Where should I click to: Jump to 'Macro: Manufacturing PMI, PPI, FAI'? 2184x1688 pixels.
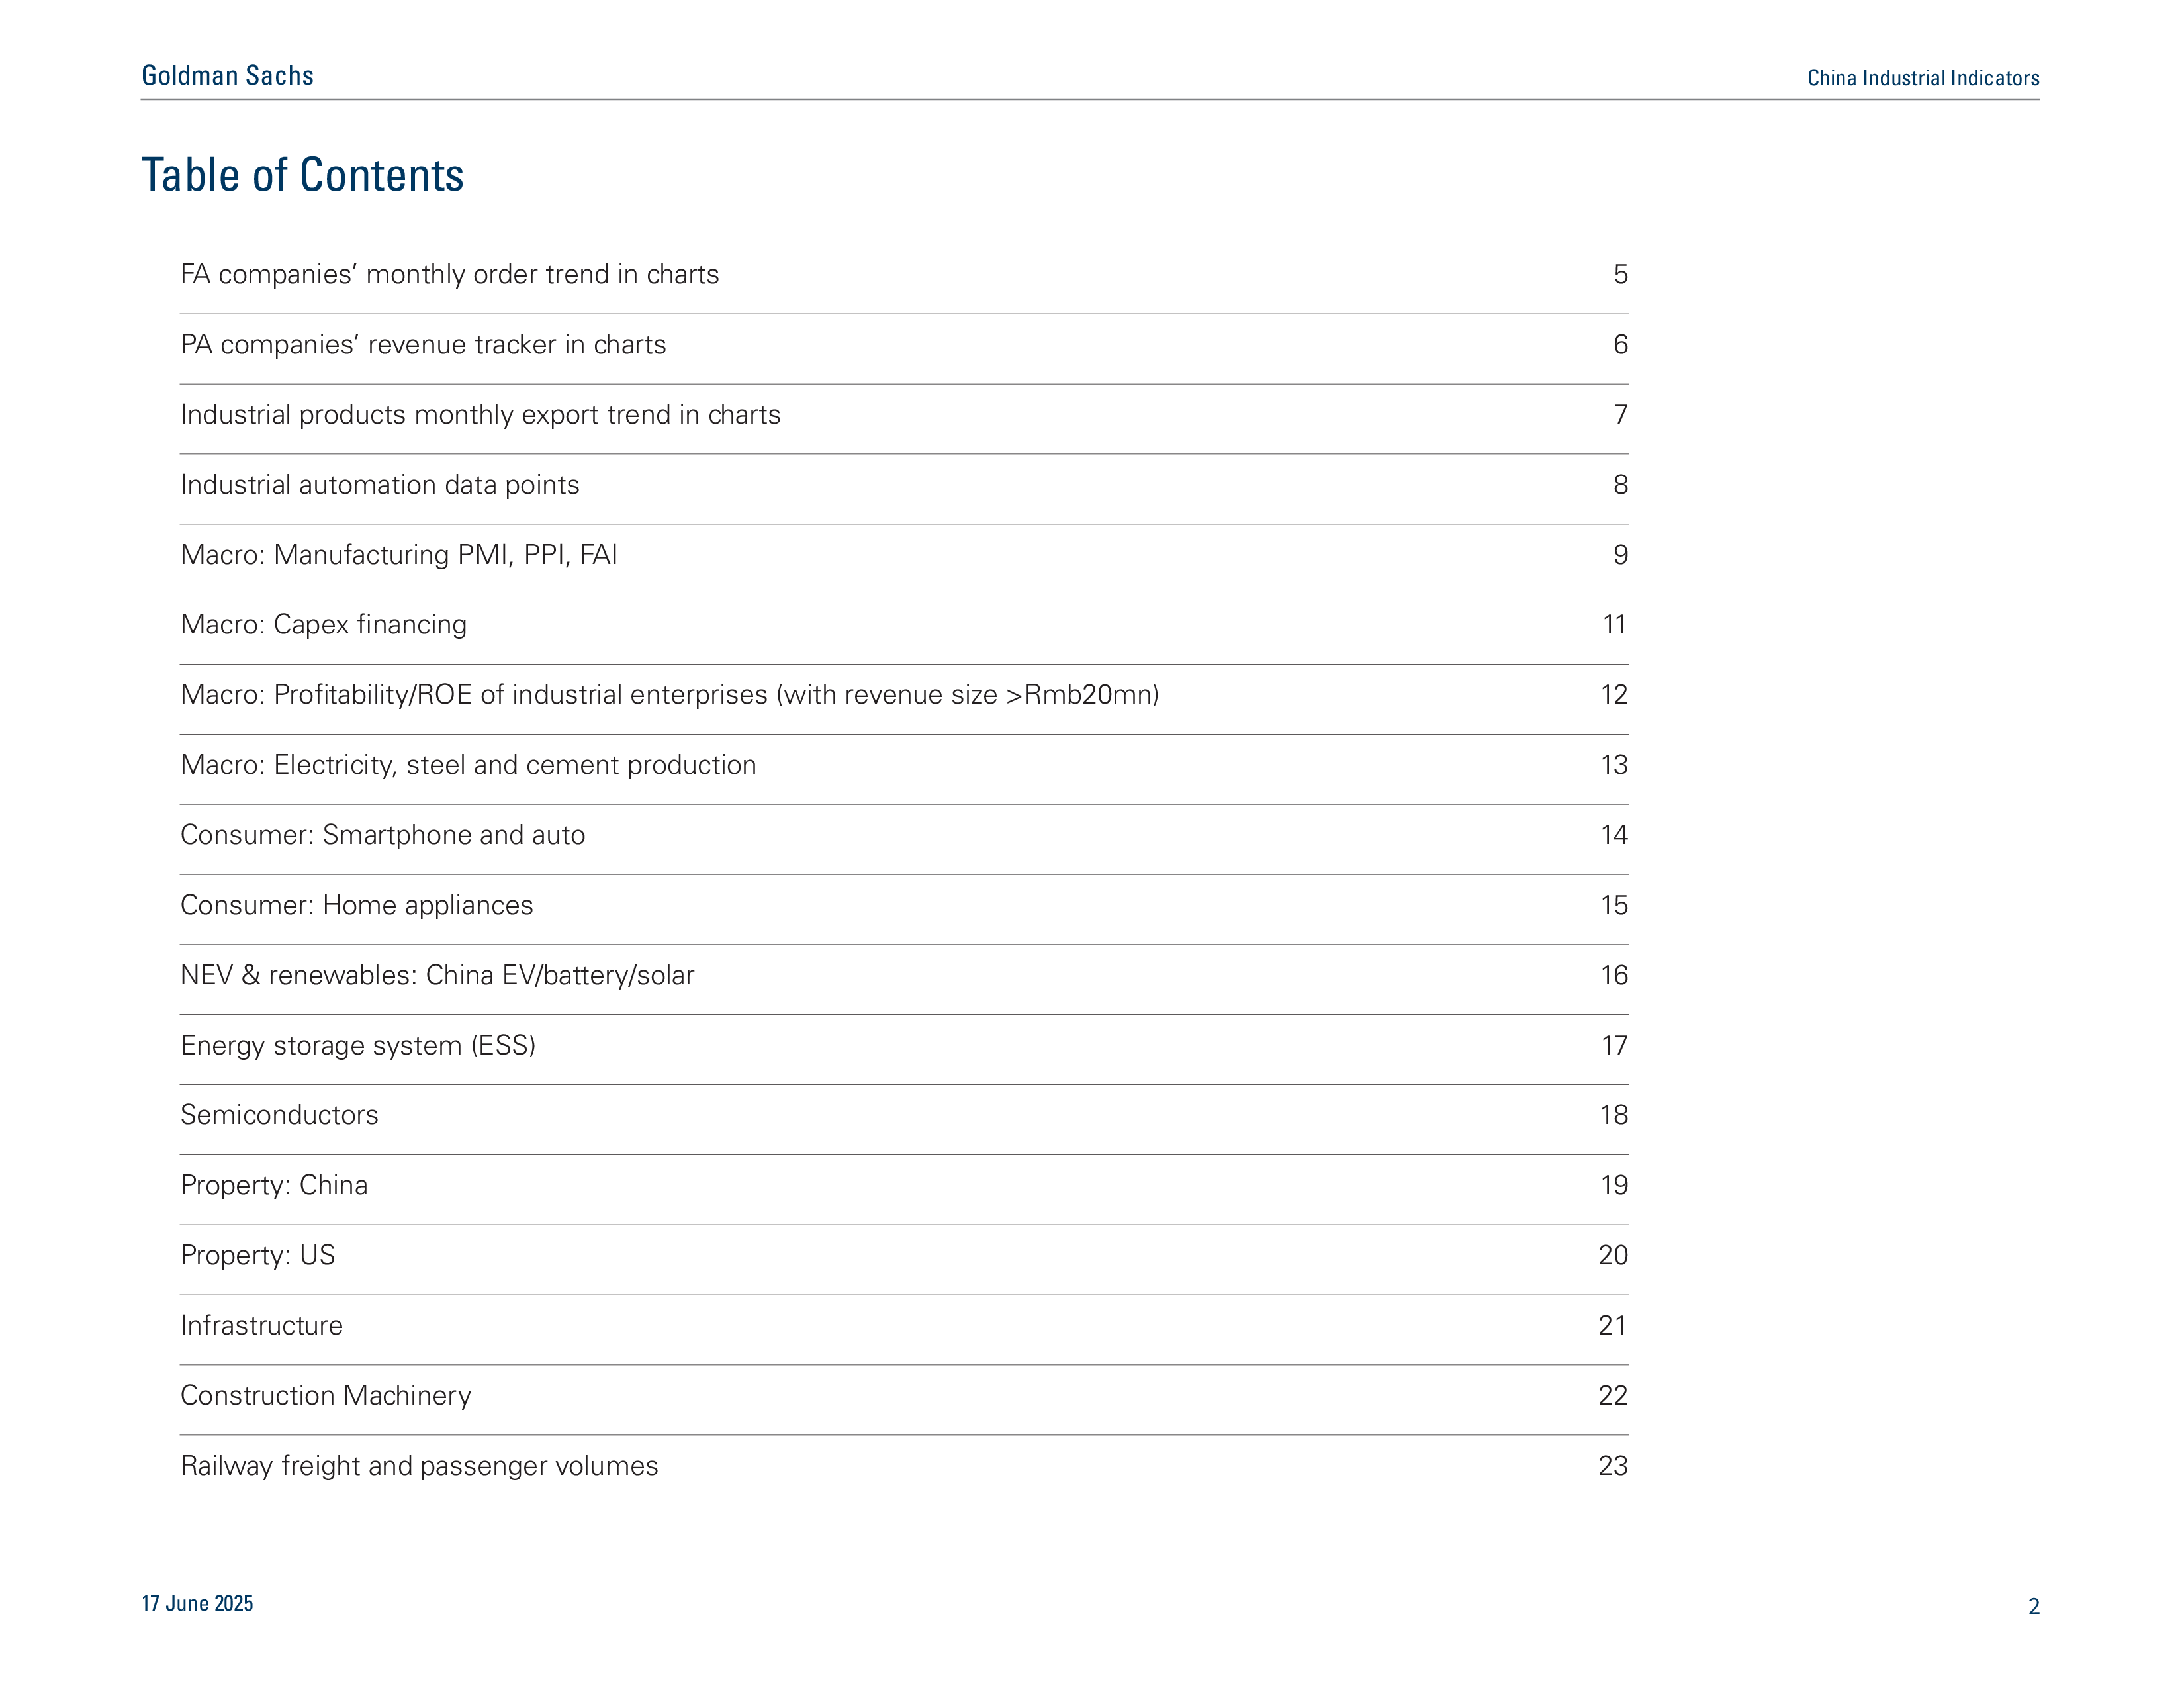point(399,554)
